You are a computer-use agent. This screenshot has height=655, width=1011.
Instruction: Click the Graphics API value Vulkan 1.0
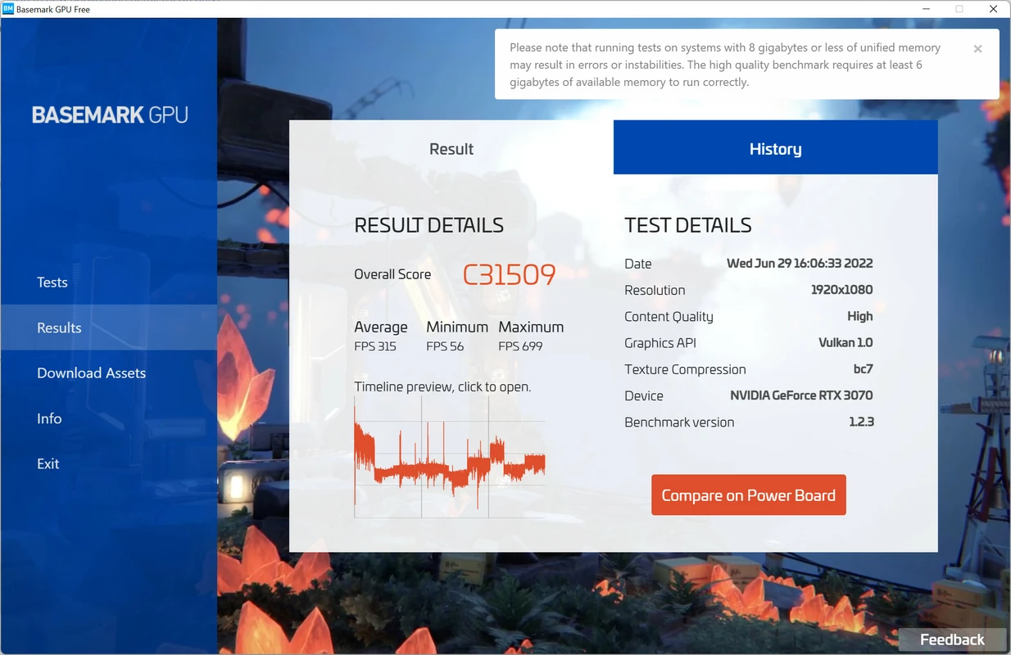pos(846,342)
